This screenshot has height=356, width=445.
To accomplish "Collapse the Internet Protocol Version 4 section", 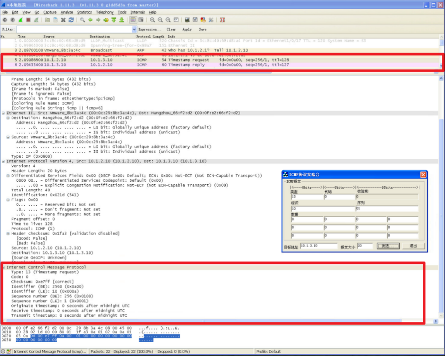I will click(3, 161).
